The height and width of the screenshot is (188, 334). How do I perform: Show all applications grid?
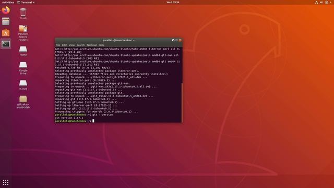pos(6,182)
